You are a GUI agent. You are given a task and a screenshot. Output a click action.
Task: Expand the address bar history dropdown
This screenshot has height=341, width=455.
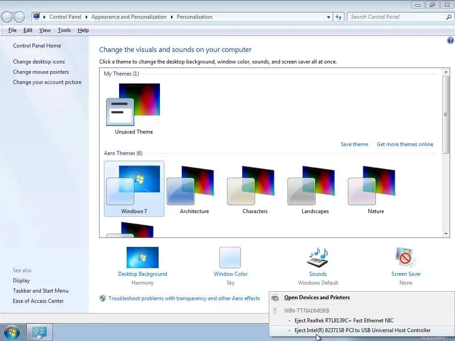point(328,17)
